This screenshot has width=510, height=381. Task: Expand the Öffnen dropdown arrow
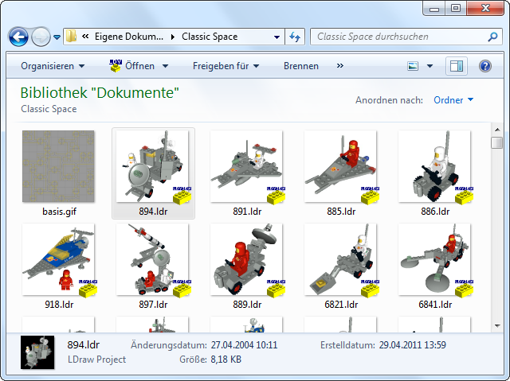[x=165, y=66]
